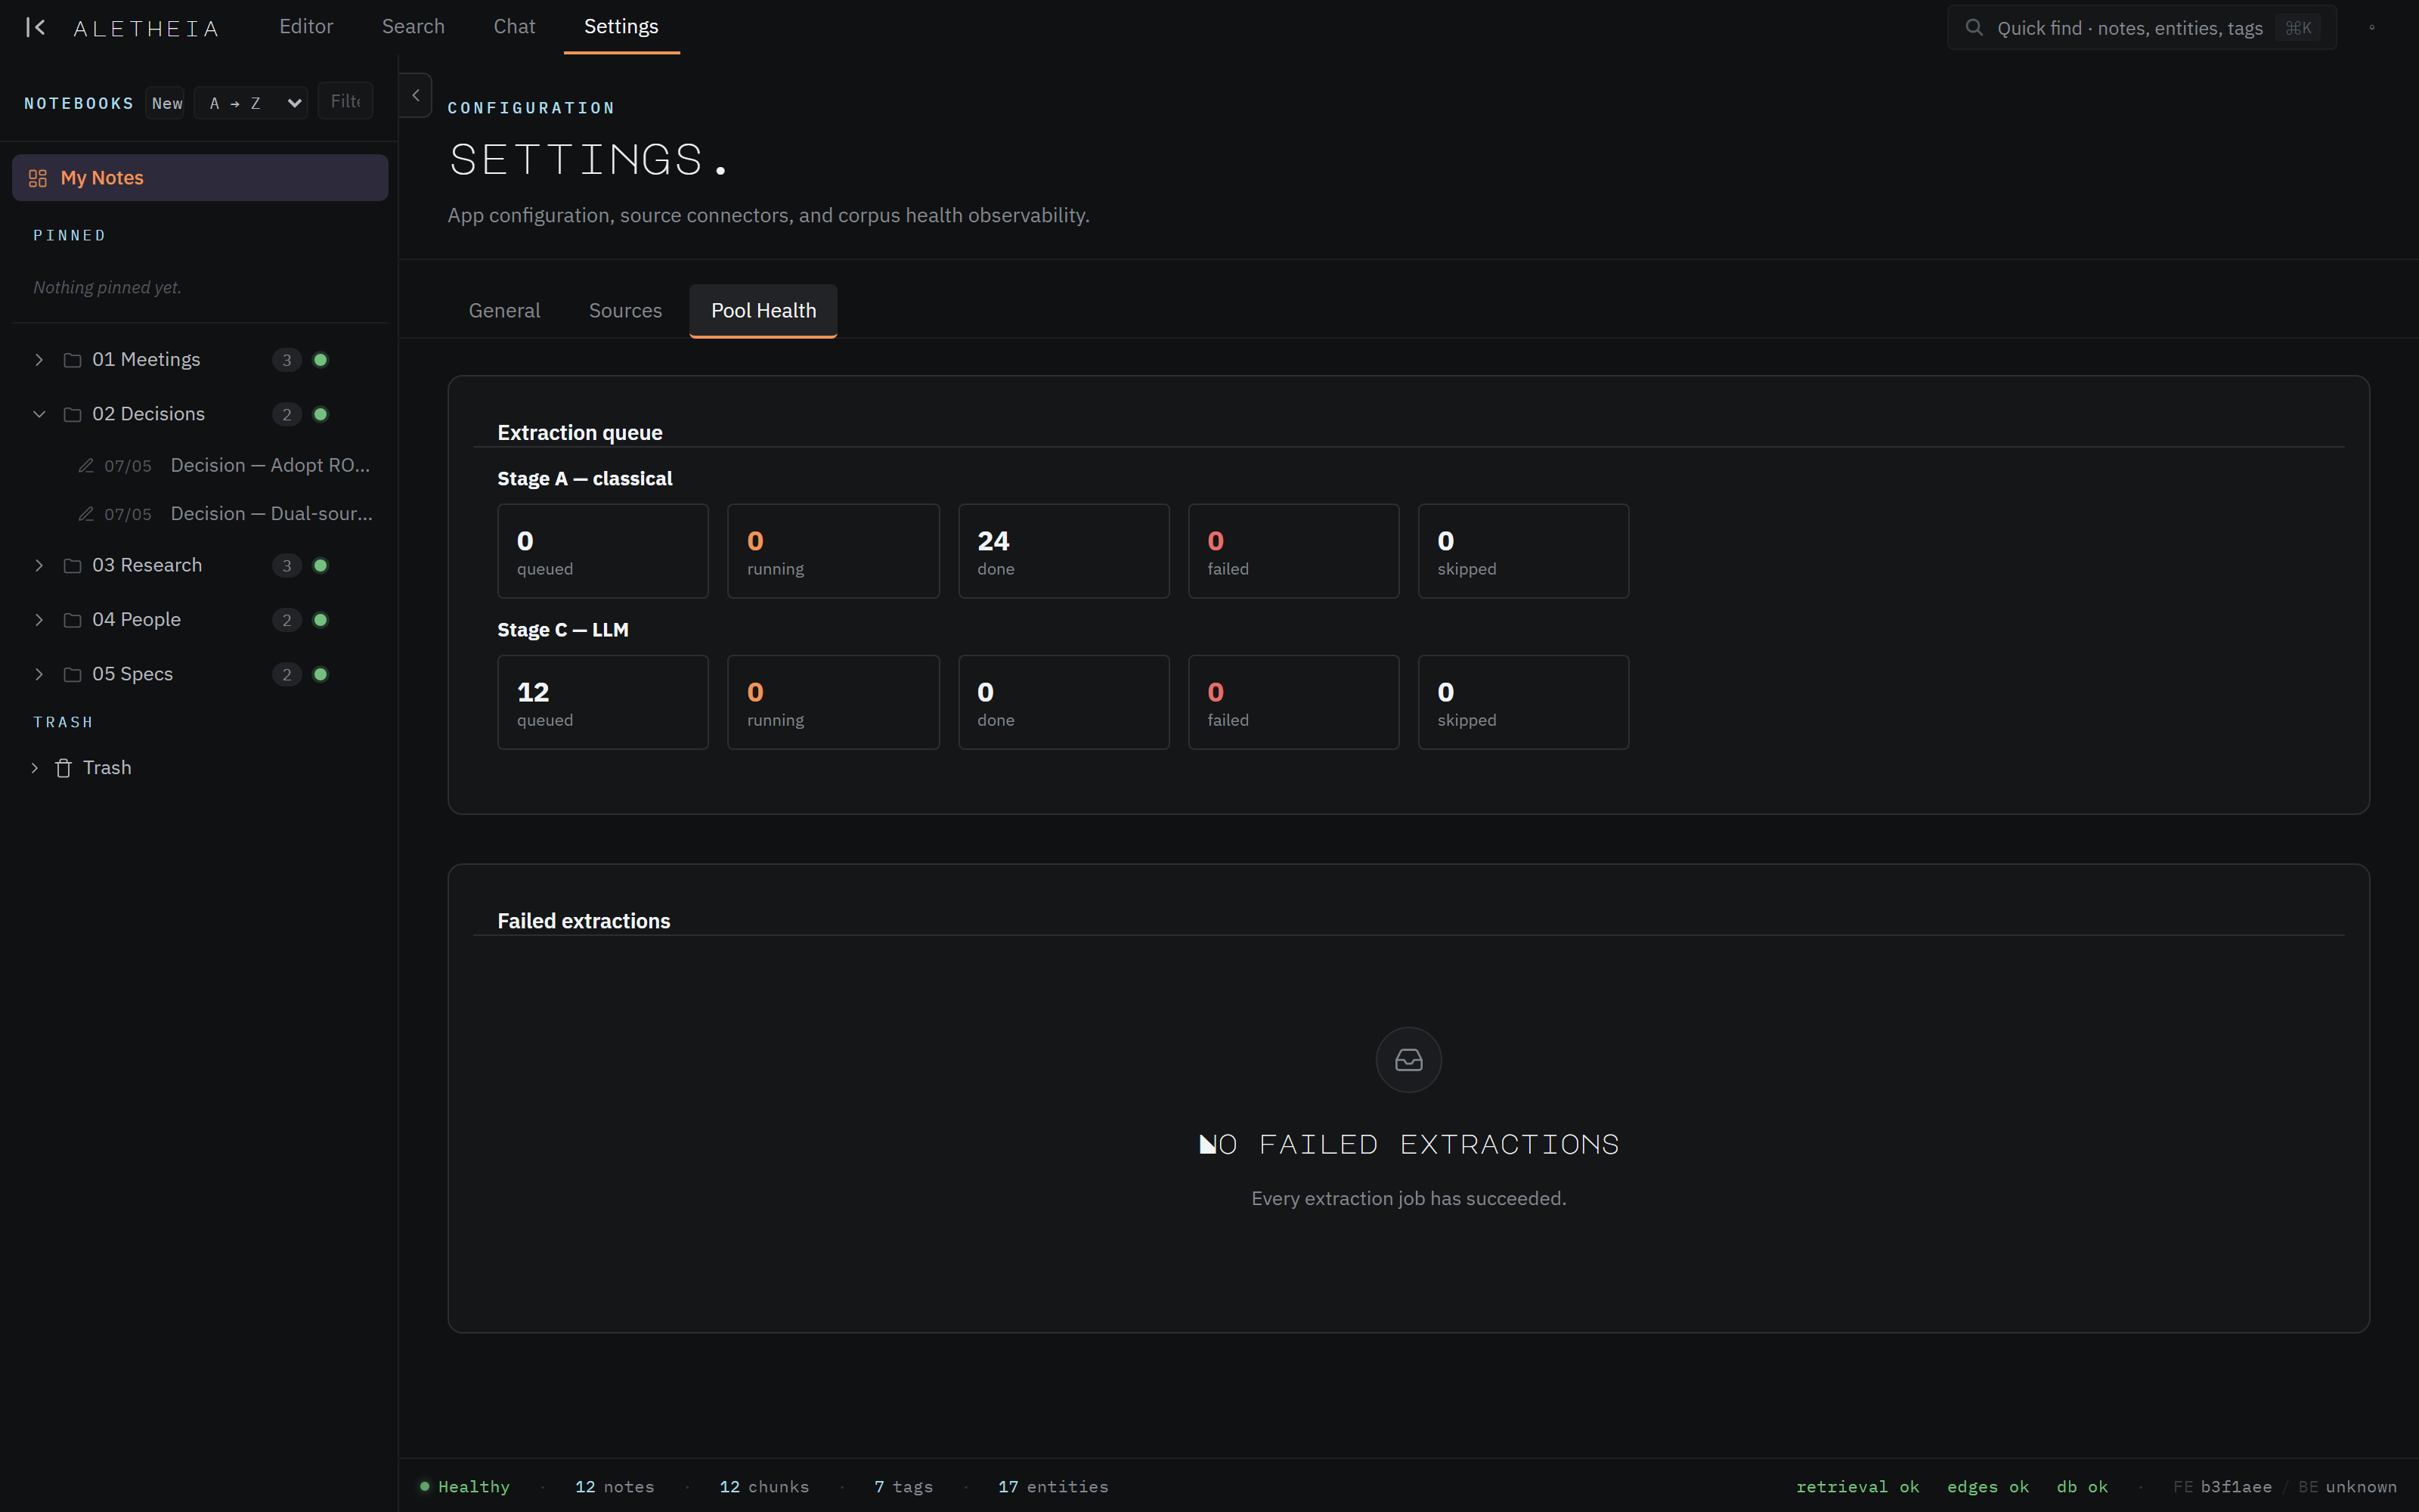Click the 01 Meetings folder icon
The height and width of the screenshot is (1512, 2419).
pyautogui.click(x=72, y=360)
